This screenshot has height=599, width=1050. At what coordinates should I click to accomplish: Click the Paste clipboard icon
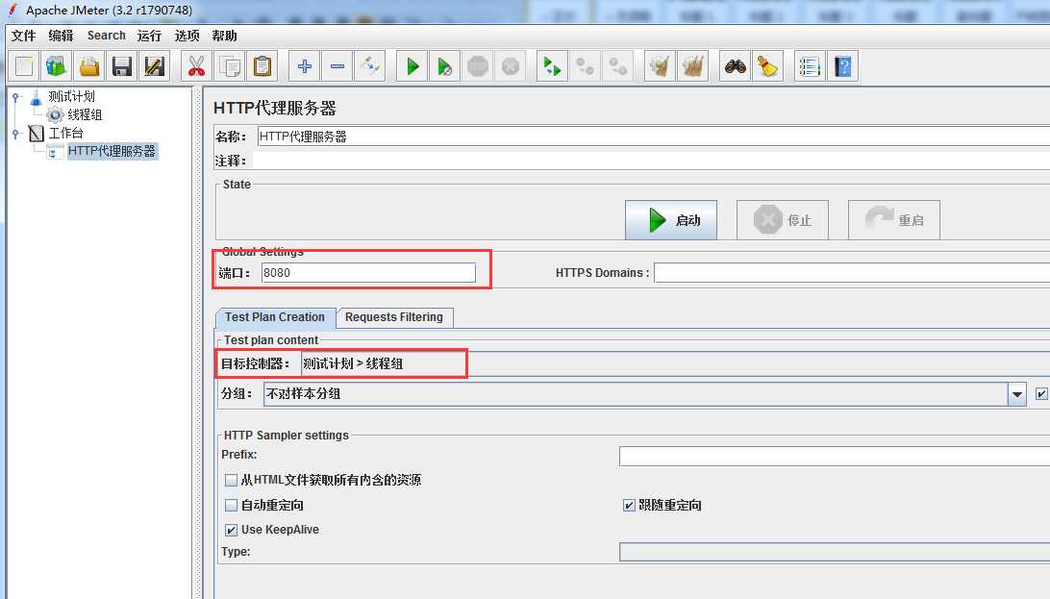[262, 66]
